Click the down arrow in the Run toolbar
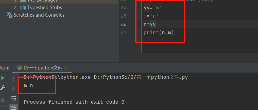The image size is (258, 110). point(14,88)
